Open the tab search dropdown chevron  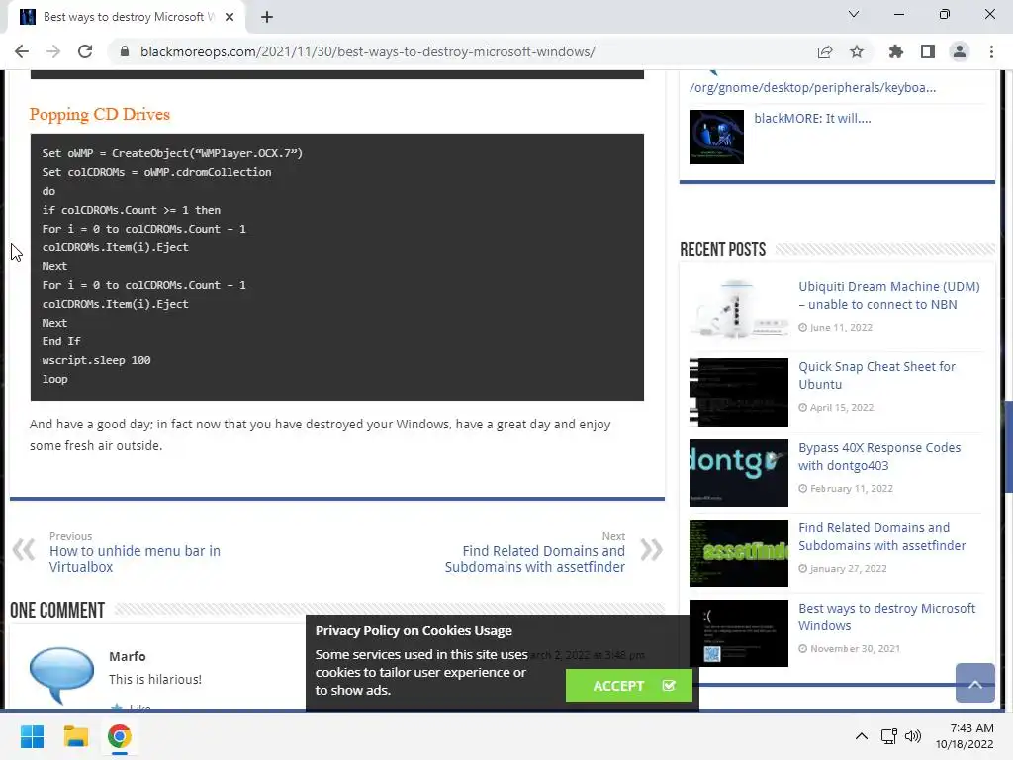[x=854, y=14]
